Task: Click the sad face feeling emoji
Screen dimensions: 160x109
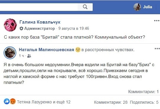Action: (x=78, y=50)
